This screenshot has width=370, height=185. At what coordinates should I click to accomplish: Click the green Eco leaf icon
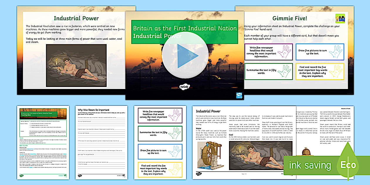pos(348,165)
